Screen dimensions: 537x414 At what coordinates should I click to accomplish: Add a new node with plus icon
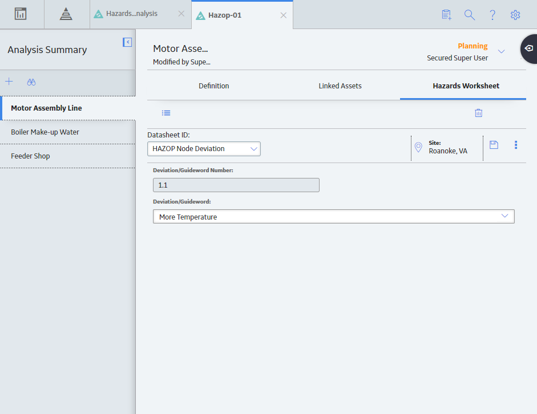pyautogui.click(x=9, y=82)
